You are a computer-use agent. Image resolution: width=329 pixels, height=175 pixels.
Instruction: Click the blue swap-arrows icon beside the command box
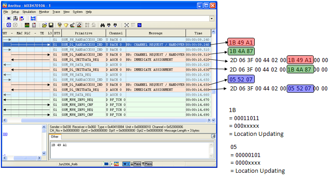point(33,18)
